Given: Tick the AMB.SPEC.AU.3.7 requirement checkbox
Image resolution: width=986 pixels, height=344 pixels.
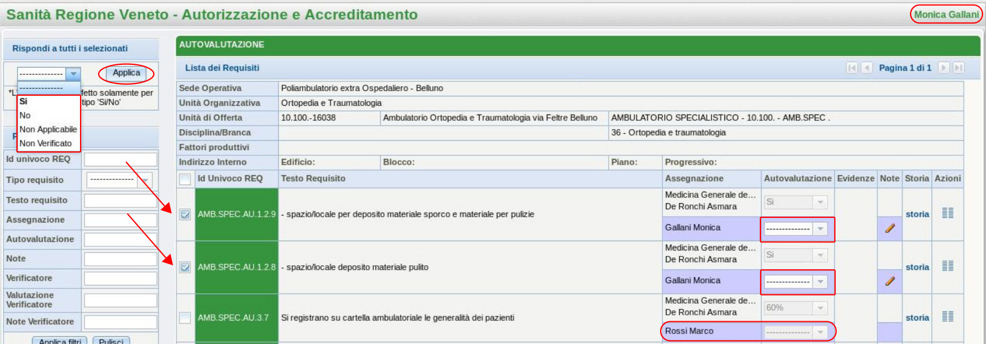Looking at the screenshot, I should 185,318.
